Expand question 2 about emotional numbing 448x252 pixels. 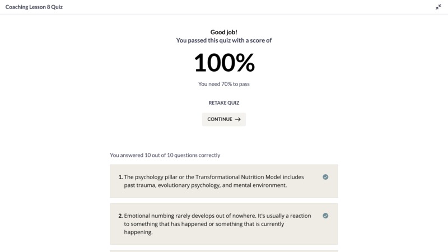223,224
